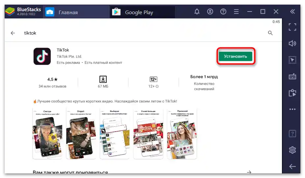Minimize the BlueStacks window

pos(250,12)
